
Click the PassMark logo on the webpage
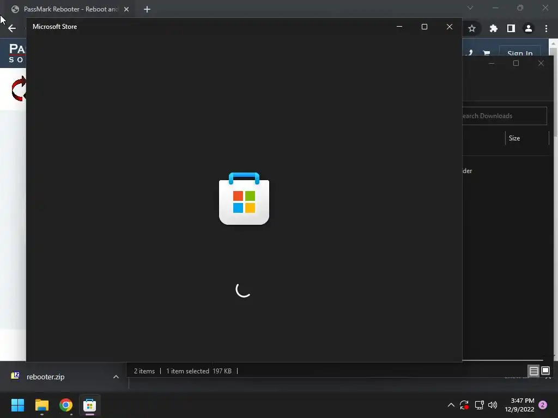[x=17, y=53]
